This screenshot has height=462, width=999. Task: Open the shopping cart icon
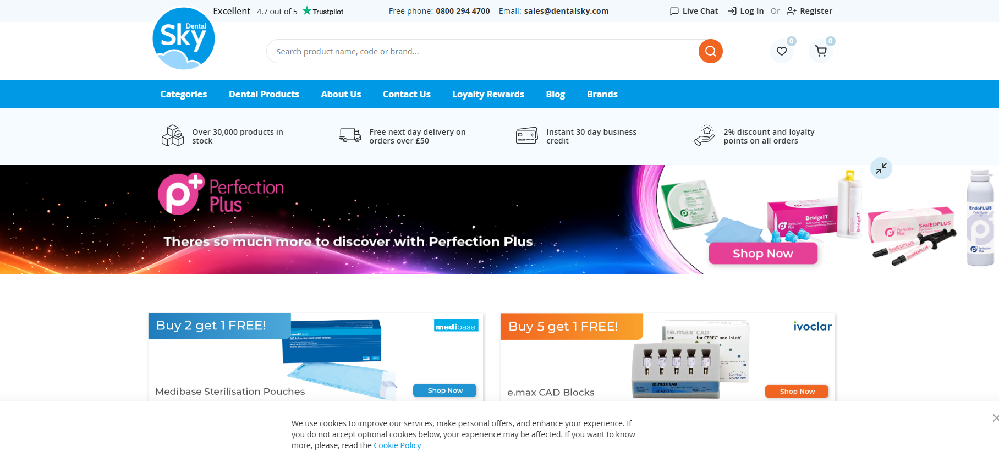[821, 51]
